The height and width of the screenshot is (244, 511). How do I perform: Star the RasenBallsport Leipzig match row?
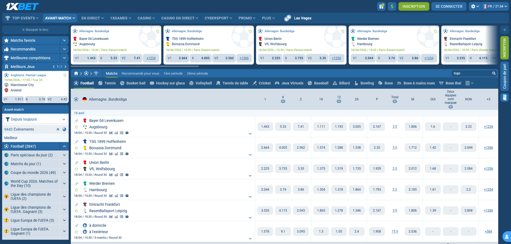(x=76, y=211)
